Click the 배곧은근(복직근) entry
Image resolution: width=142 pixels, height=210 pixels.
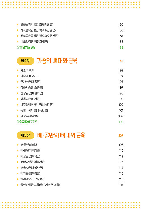(x=30, y=156)
